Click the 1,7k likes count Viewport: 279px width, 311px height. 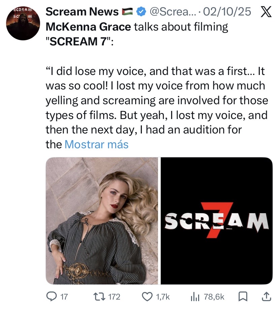pyautogui.click(x=163, y=297)
